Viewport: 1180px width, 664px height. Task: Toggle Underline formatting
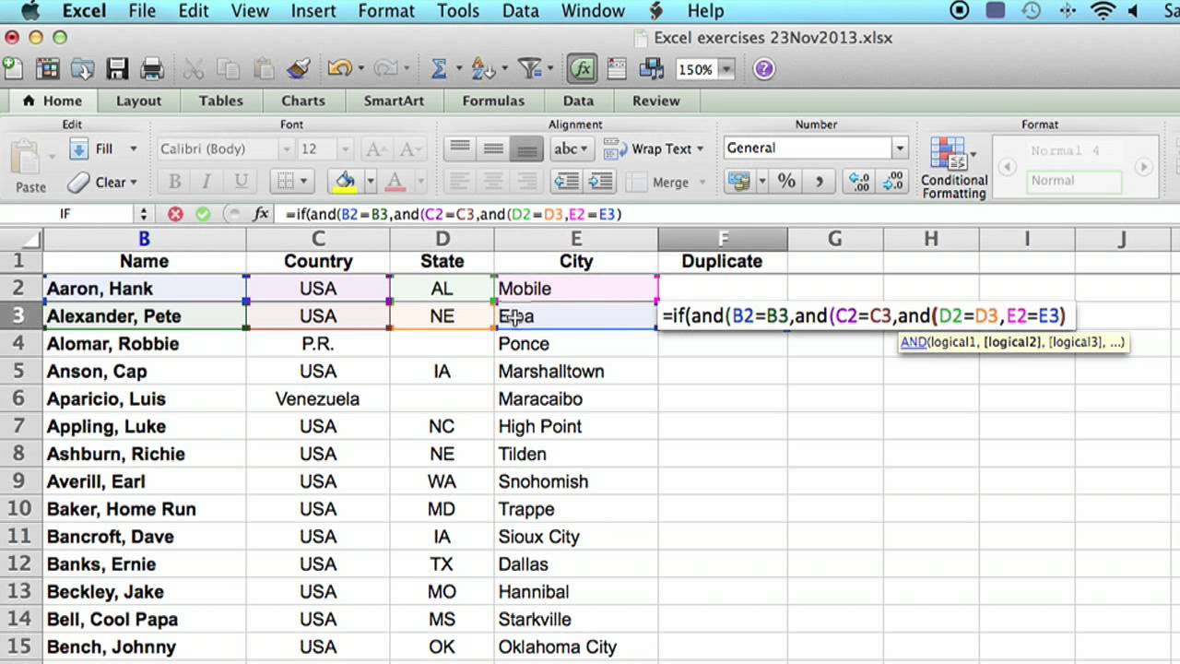tap(241, 182)
